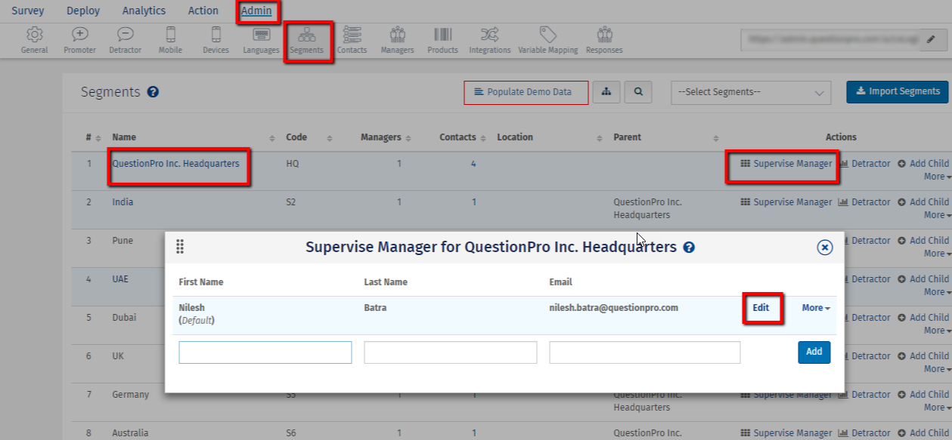The width and height of the screenshot is (952, 440).
Task: Click the Email input field
Action: tap(645, 352)
